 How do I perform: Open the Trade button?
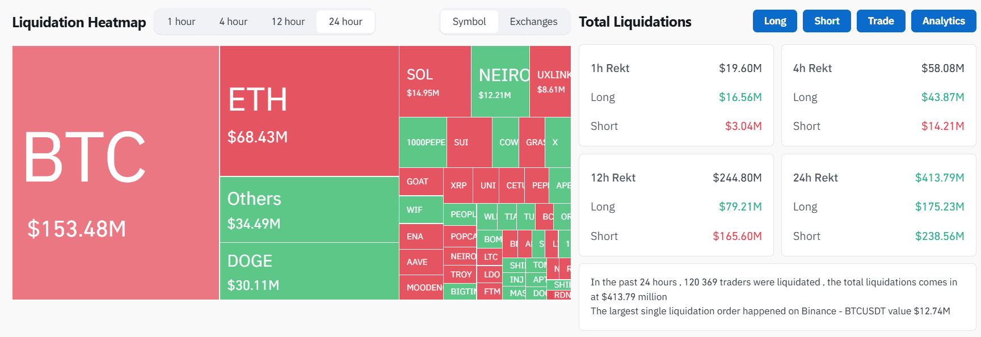click(x=881, y=21)
